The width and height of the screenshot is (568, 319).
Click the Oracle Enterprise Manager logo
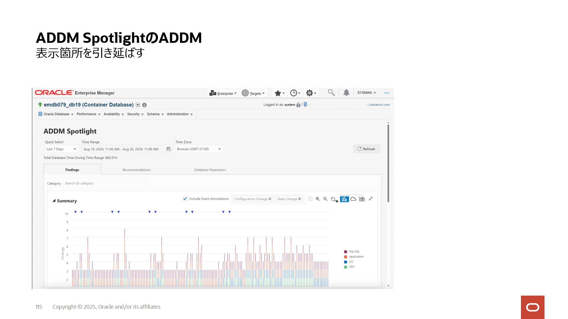(75, 93)
